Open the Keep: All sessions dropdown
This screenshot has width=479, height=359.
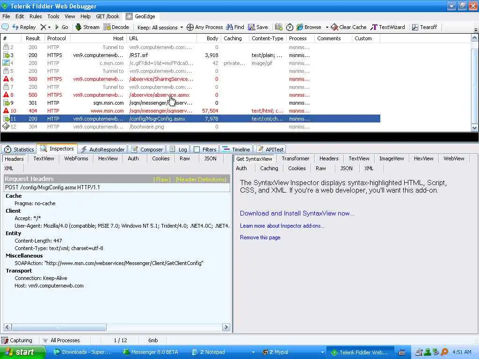pyautogui.click(x=160, y=27)
